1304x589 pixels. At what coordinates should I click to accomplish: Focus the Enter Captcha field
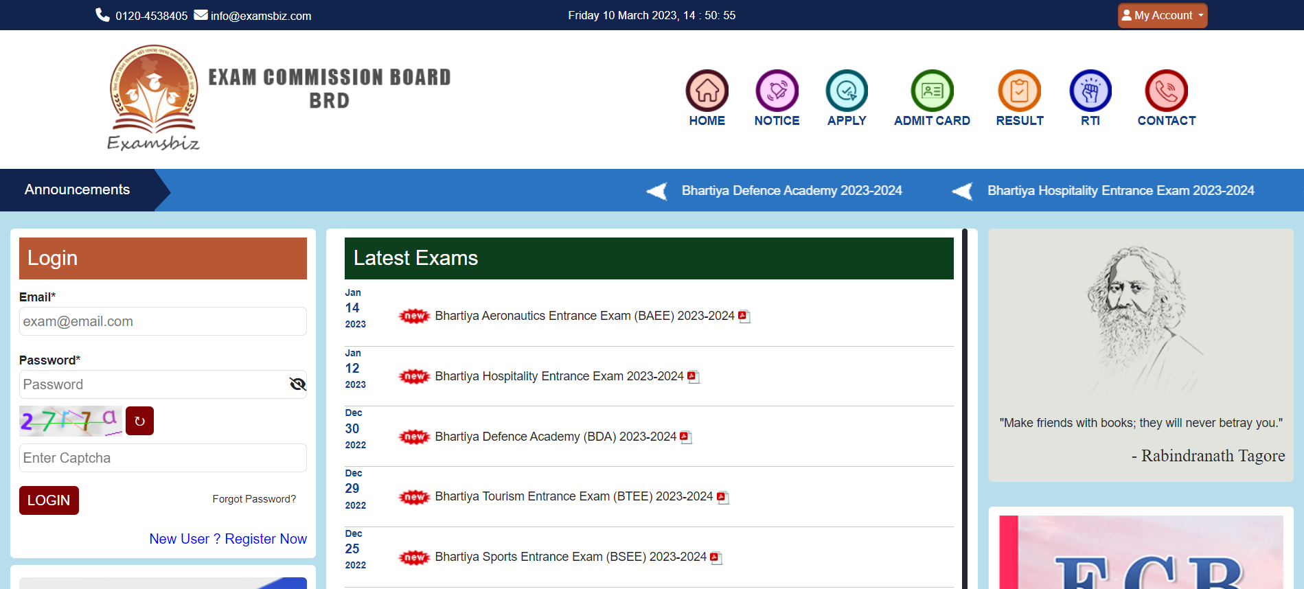[x=163, y=458]
